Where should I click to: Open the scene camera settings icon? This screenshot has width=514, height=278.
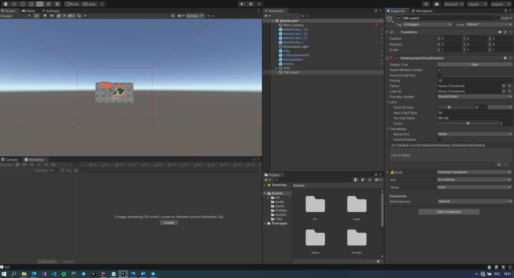(179, 16)
